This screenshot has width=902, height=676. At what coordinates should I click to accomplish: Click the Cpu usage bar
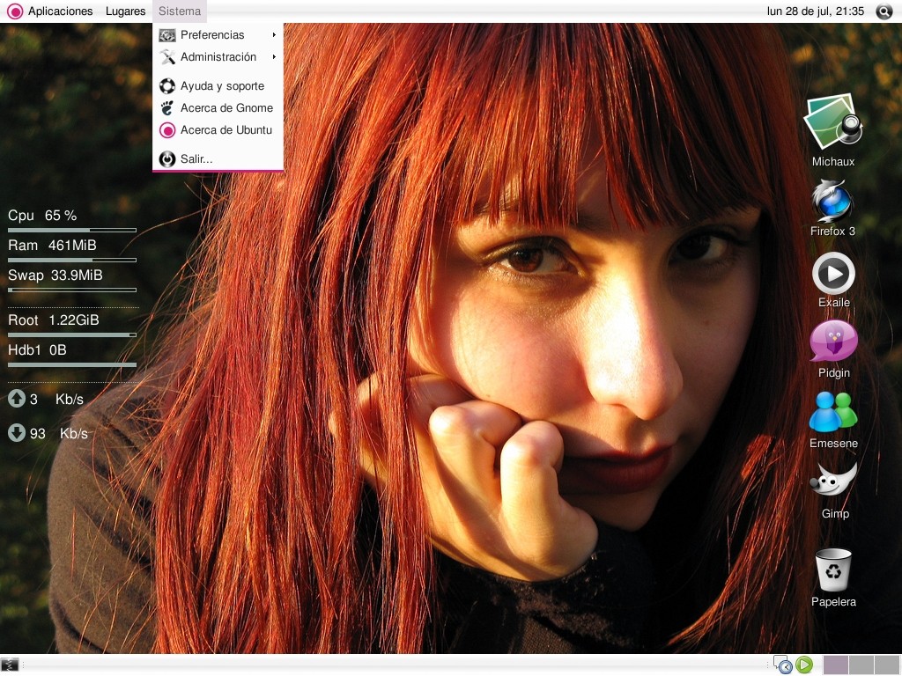(72, 230)
